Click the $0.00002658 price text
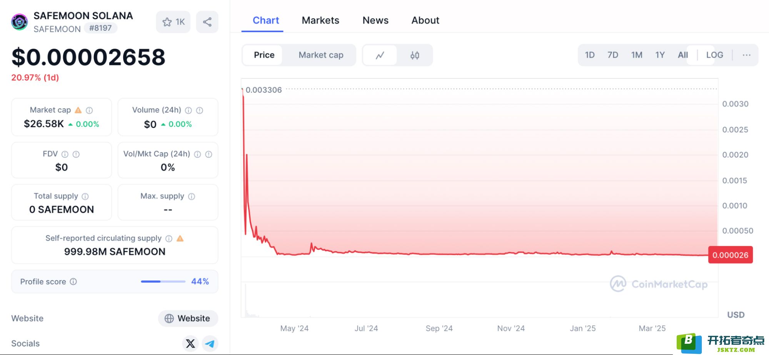Image resolution: width=769 pixels, height=355 pixels. coord(88,57)
